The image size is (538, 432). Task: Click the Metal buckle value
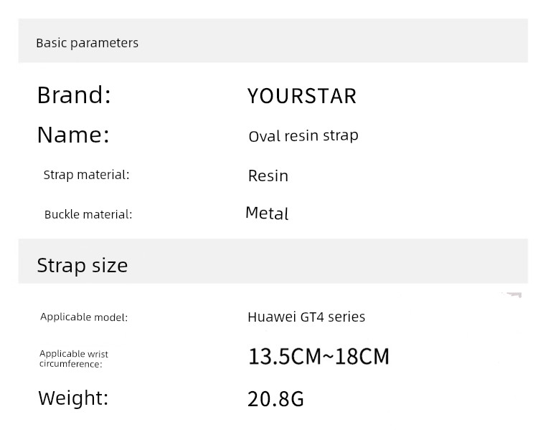click(267, 213)
